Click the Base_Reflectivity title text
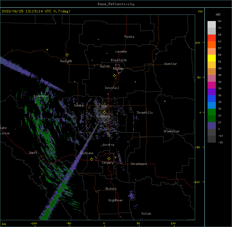The image size is (232, 227). click(116, 4)
